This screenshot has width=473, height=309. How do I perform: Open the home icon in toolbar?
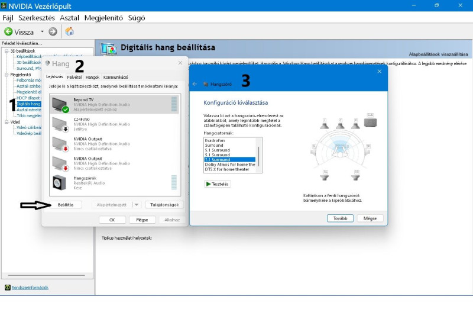tap(70, 31)
